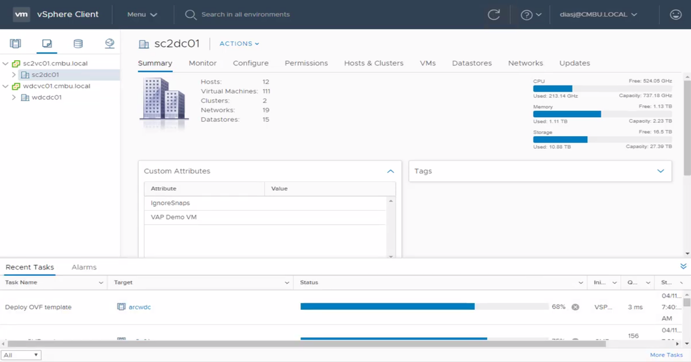Collapse the Custom Attributes panel
Viewport: 691px width, 362px height.
pyautogui.click(x=390, y=171)
